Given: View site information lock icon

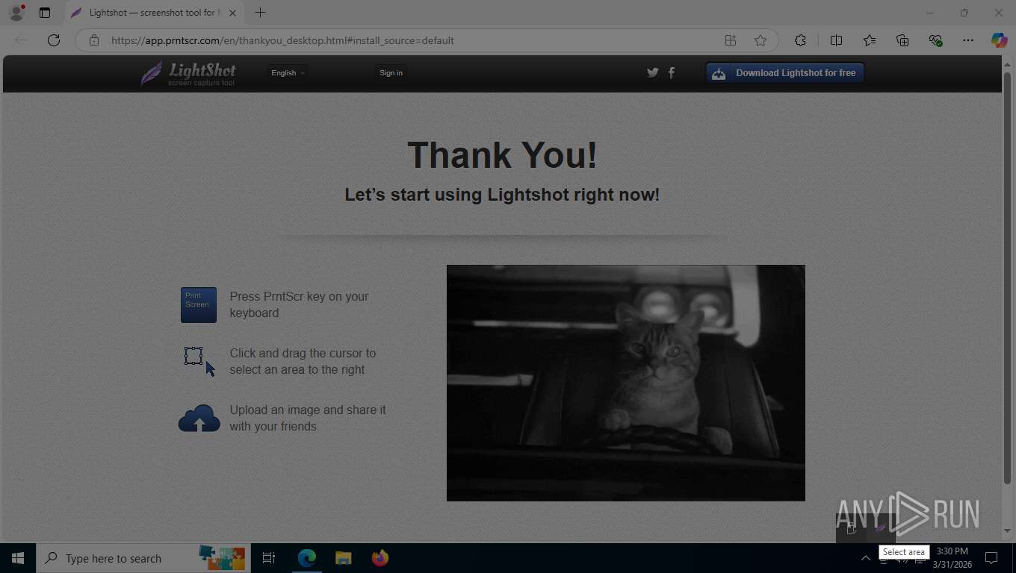Looking at the screenshot, I should [94, 40].
